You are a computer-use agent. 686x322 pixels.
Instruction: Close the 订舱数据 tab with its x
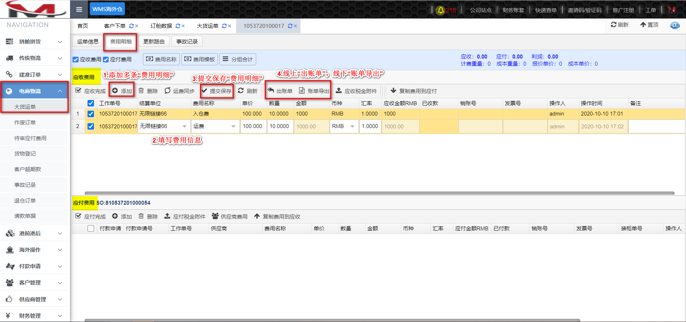pyautogui.click(x=183, y=26)
